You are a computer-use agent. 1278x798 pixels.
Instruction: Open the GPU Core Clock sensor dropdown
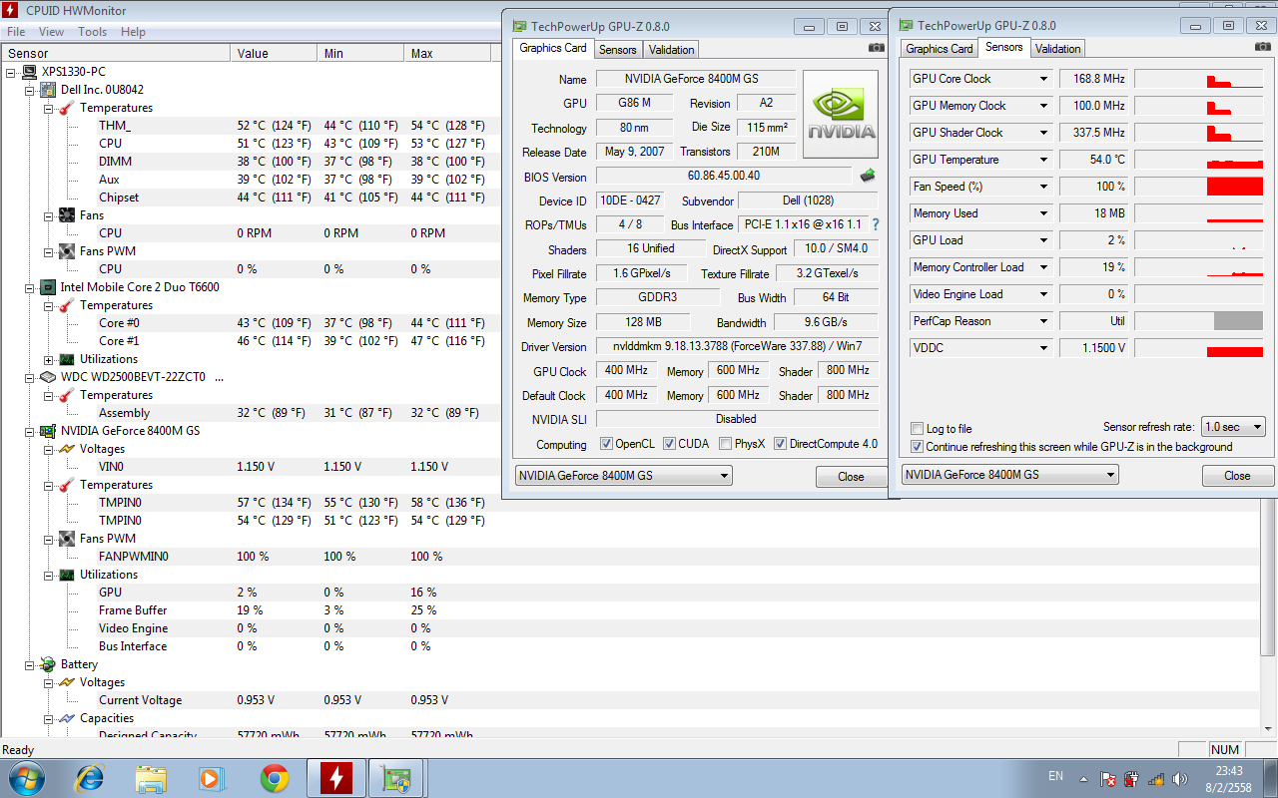1043,79
